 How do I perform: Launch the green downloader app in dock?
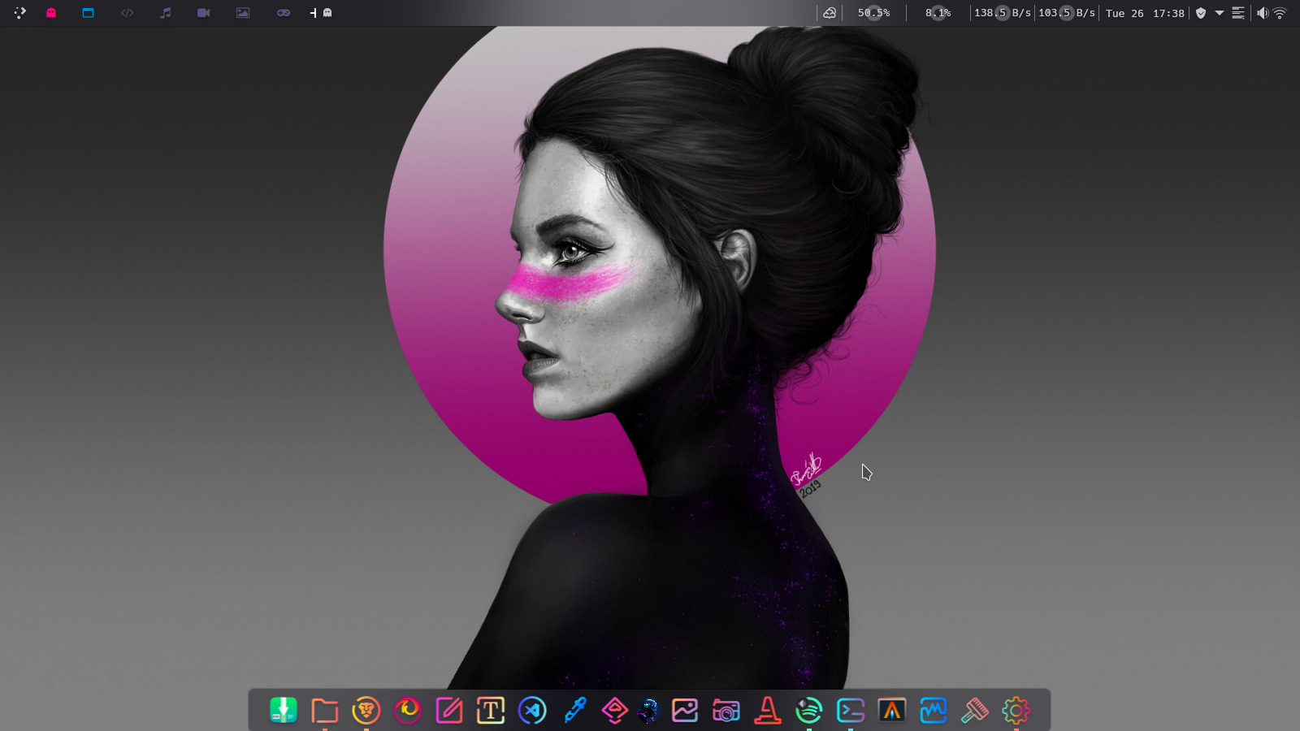[x=284, y=711]
